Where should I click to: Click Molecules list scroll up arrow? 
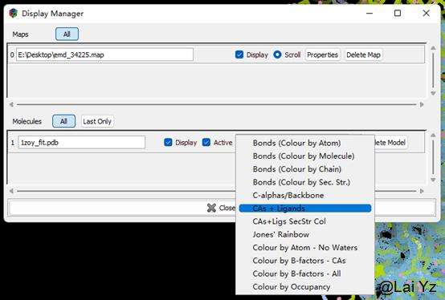point(433,135)
